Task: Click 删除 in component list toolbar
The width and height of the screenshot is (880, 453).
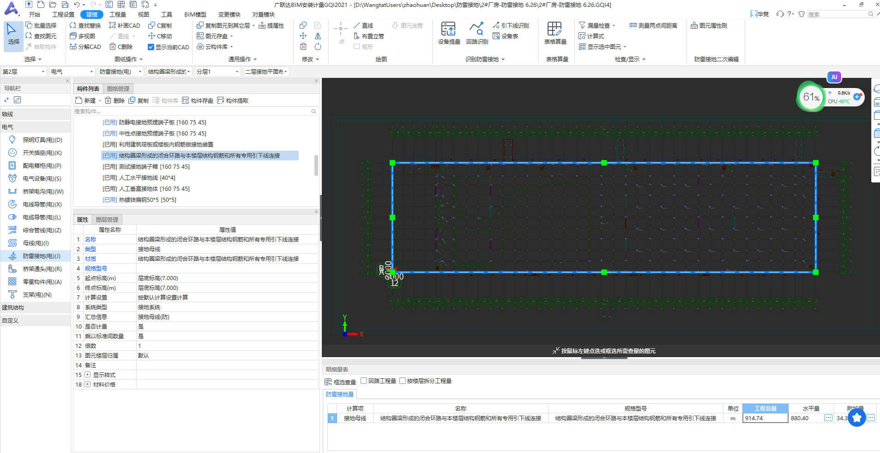Action: [115, 100]
